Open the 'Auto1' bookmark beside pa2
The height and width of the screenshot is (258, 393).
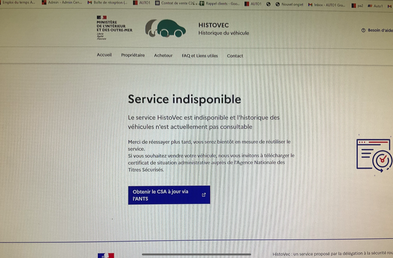[375, 6]
